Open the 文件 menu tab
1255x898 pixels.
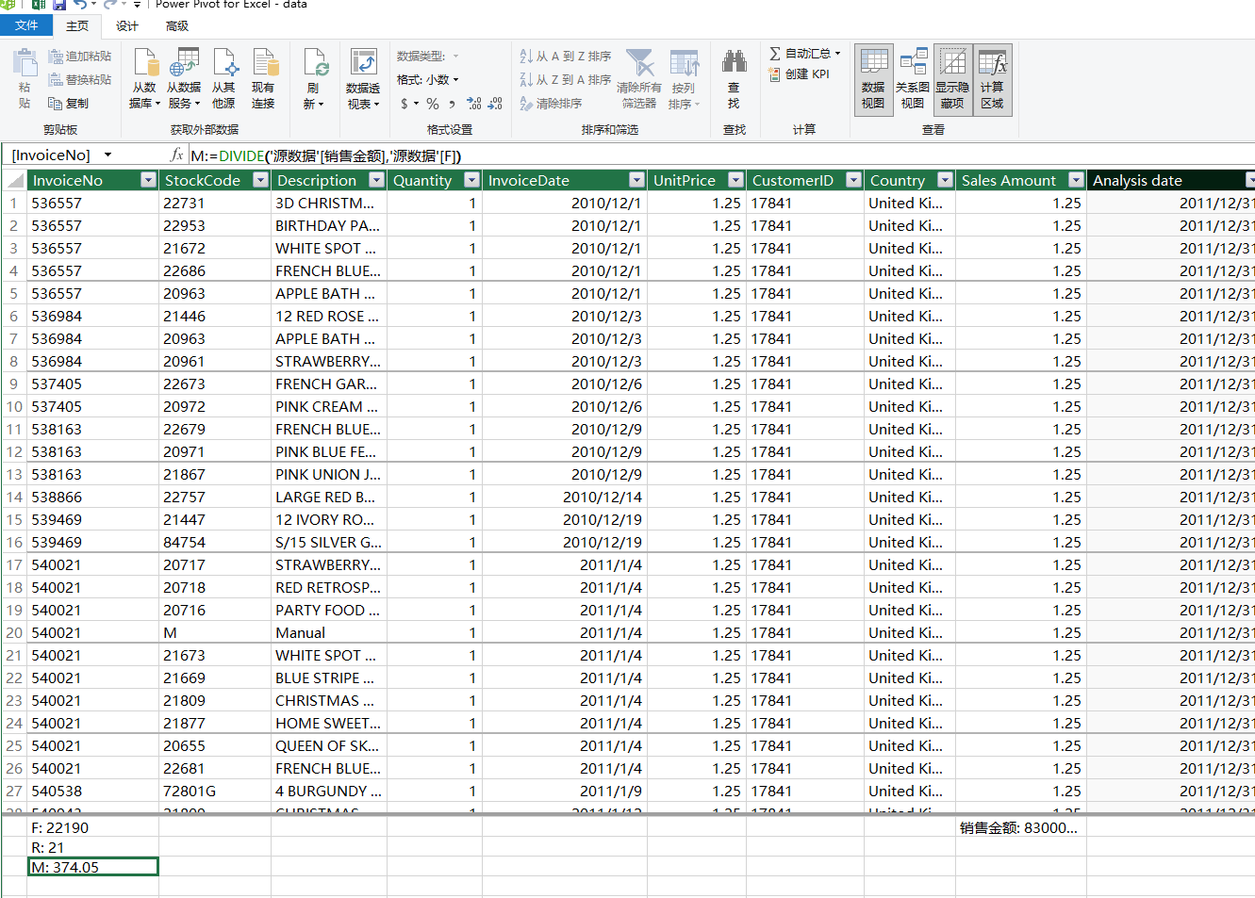(26, 25)
